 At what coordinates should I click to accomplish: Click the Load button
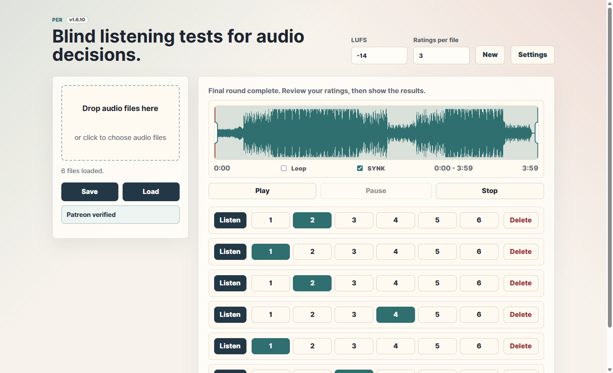pyautogui.click(x=151, y=192)
